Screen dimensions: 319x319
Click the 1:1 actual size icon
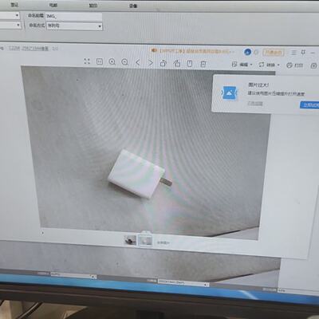point(100,61)
